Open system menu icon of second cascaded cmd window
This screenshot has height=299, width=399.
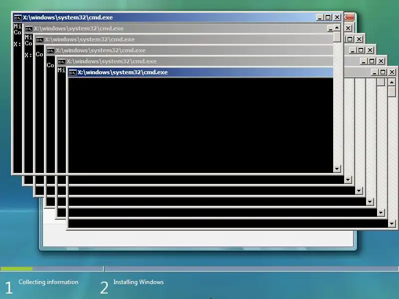coord(29,29)
